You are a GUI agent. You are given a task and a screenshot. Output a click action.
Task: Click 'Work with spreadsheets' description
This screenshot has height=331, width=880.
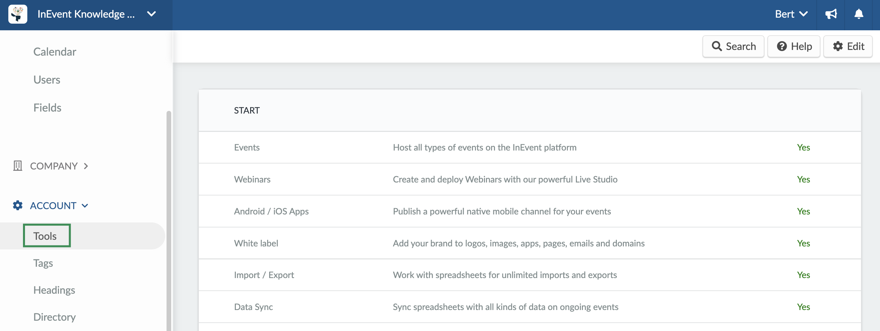click(505, 275)
